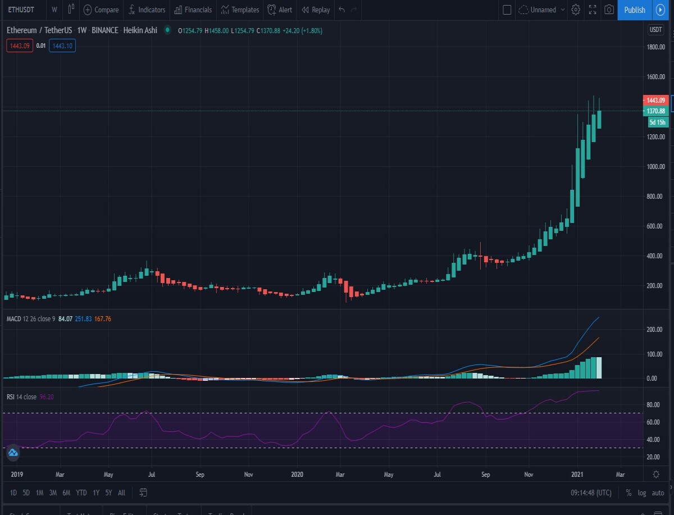Open the candlestick chart style selector
Viewport: 674px width, 515px height.
pos(71,10)
